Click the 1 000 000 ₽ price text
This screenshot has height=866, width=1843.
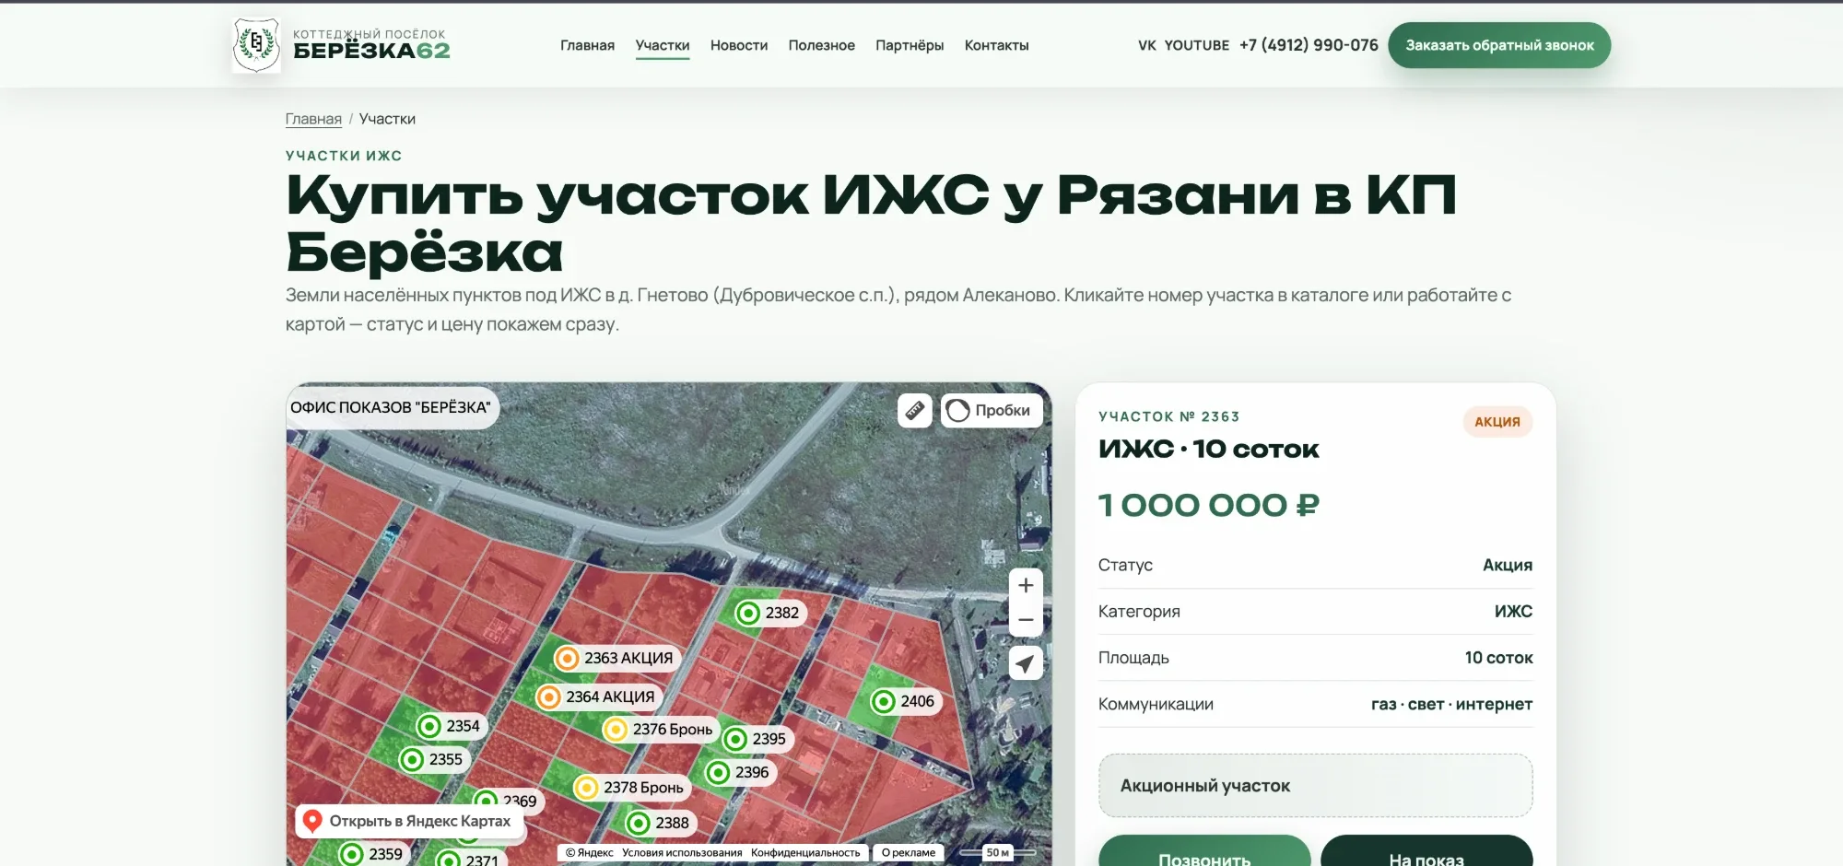(x=1209, y=505)
